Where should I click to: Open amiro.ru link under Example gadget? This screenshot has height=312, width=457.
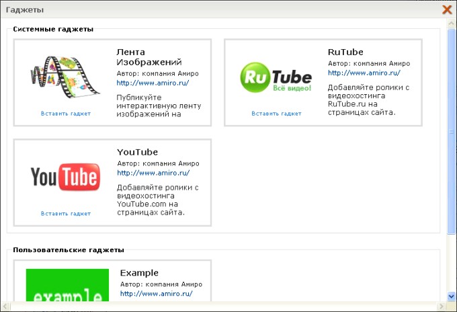[157, 294]
